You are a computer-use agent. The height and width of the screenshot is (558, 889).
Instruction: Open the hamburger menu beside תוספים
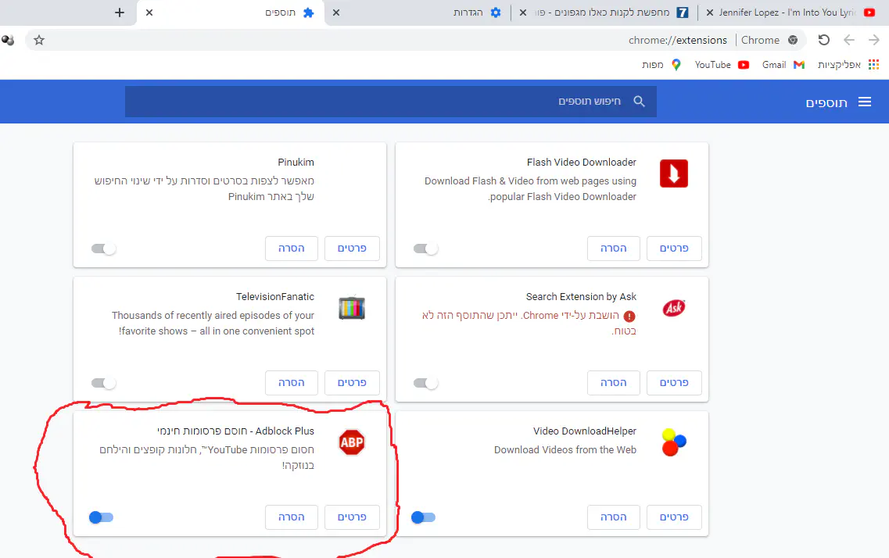[864, 102]
